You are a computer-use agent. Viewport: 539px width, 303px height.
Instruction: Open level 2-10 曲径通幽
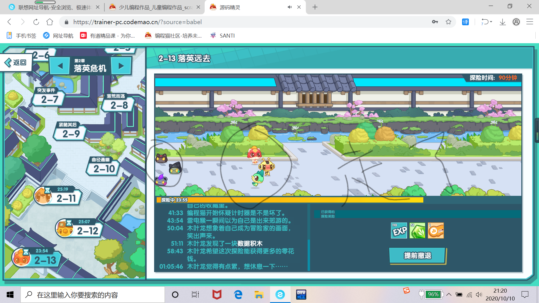104,166
